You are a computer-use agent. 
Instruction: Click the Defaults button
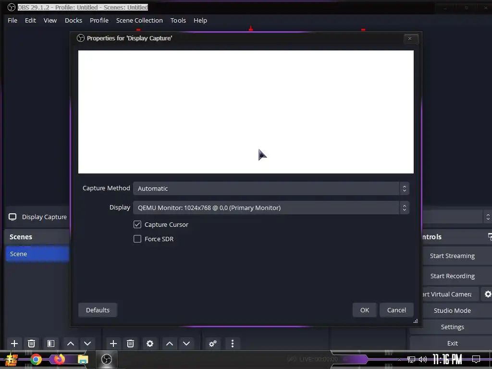98,310
